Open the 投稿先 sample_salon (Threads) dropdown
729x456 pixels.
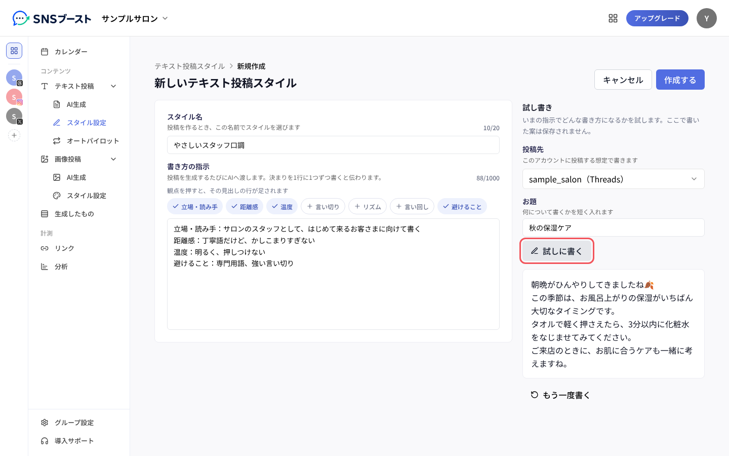pos(613,179)
